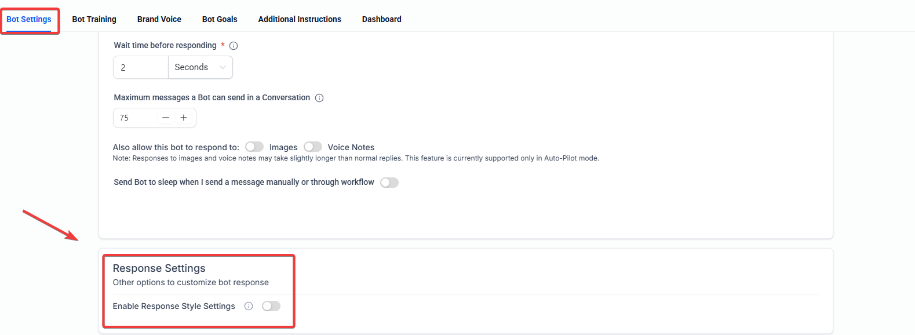Click info icon beside Wait time before responding
The width and height of the screenshot is (915, 335).
coord(234,46)
